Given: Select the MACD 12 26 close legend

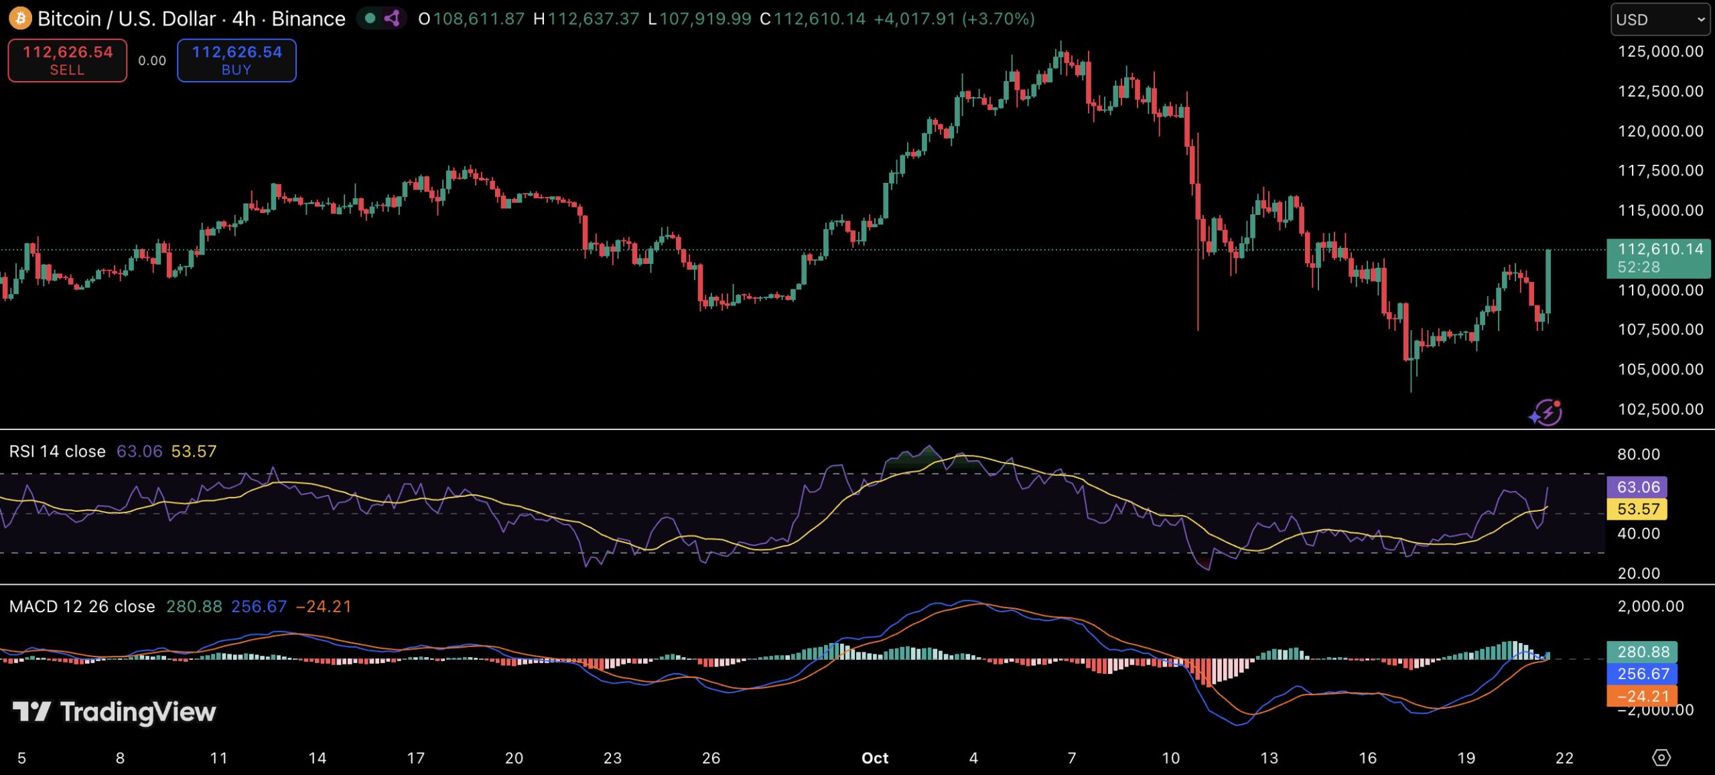Looking at the screenshot, I should tap(82, 606).
